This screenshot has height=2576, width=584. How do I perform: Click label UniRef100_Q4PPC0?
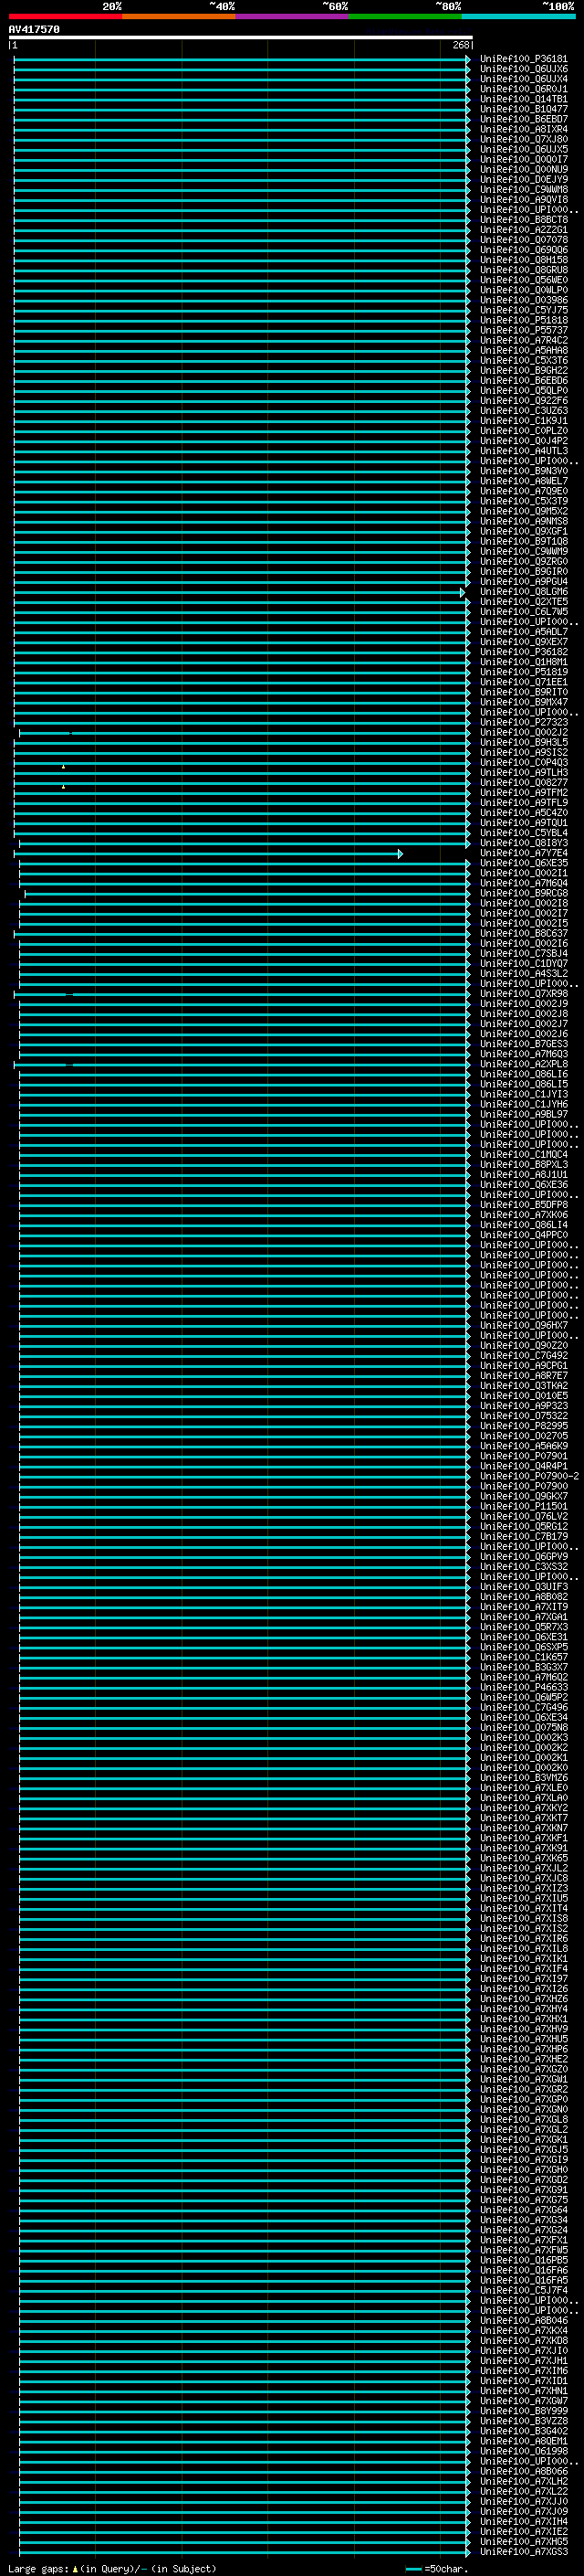coord(524,1235)
